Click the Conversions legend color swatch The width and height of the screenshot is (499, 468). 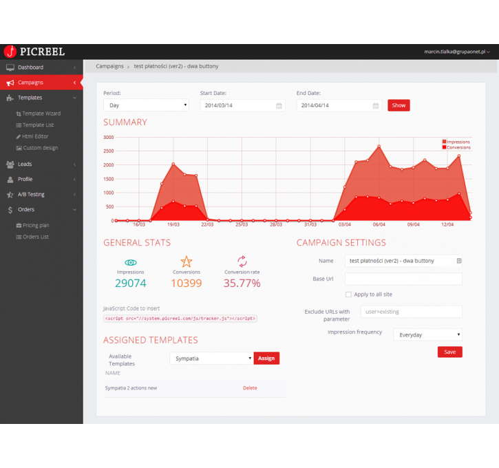click(x=444, y=147)
